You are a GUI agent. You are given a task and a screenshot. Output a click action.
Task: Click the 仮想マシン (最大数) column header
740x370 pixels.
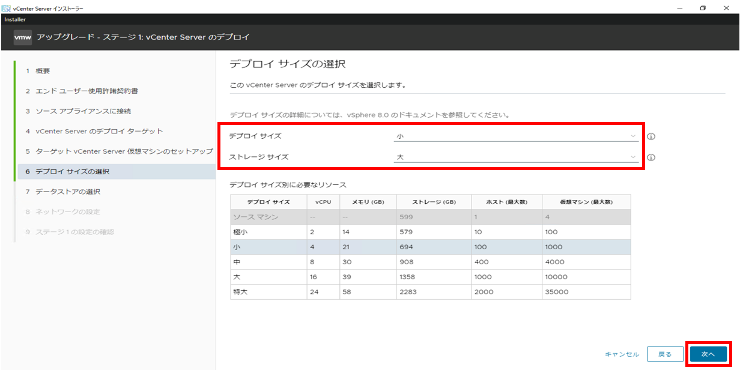tap(586, 202)
